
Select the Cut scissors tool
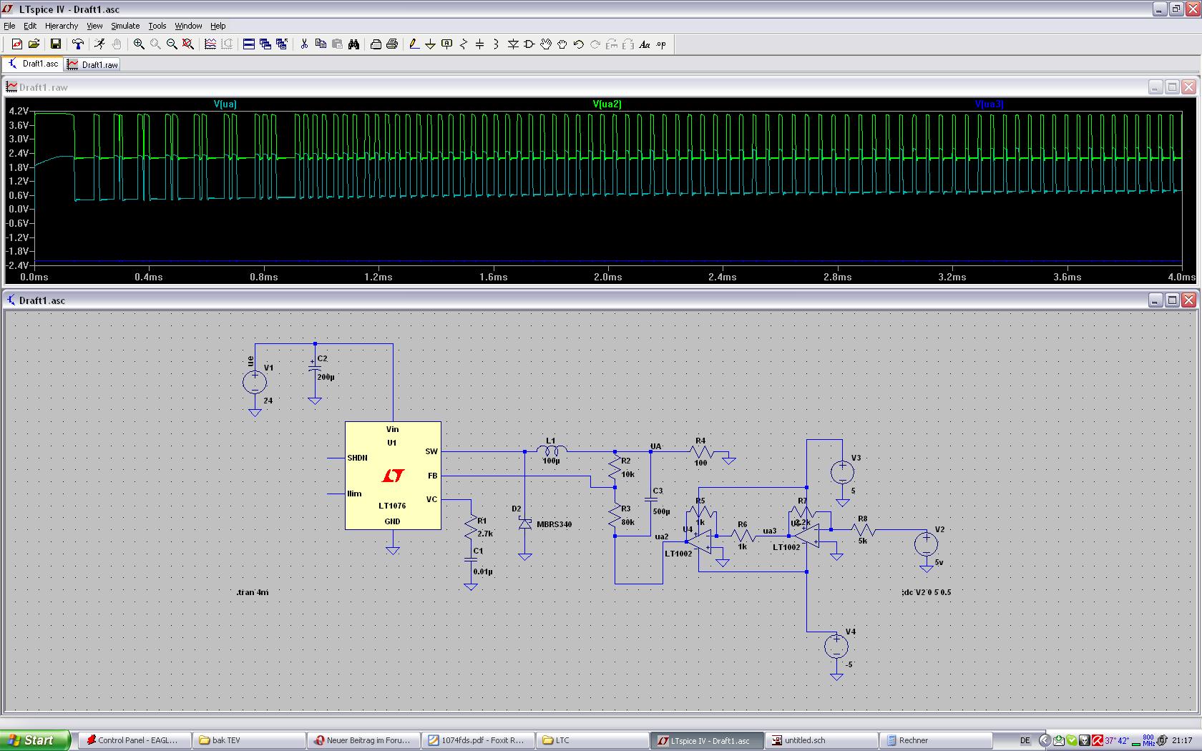pos(304,44)
